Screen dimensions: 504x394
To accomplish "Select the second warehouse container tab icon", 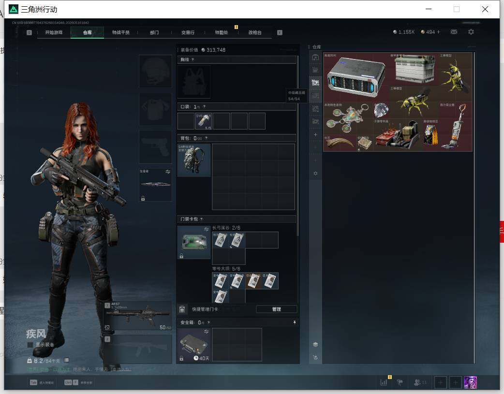I will pos(315,70).
